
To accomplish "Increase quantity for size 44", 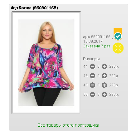I will [104, 66].
